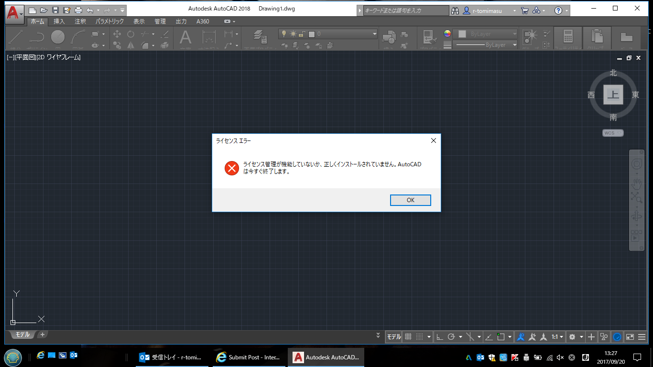
Task: Toggle hardware acceleration blue circle icon
Action: point(617,337)
